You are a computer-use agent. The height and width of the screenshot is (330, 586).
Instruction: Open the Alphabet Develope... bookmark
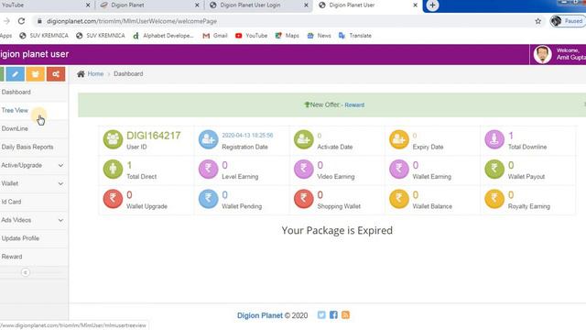[x=163, y=36]
